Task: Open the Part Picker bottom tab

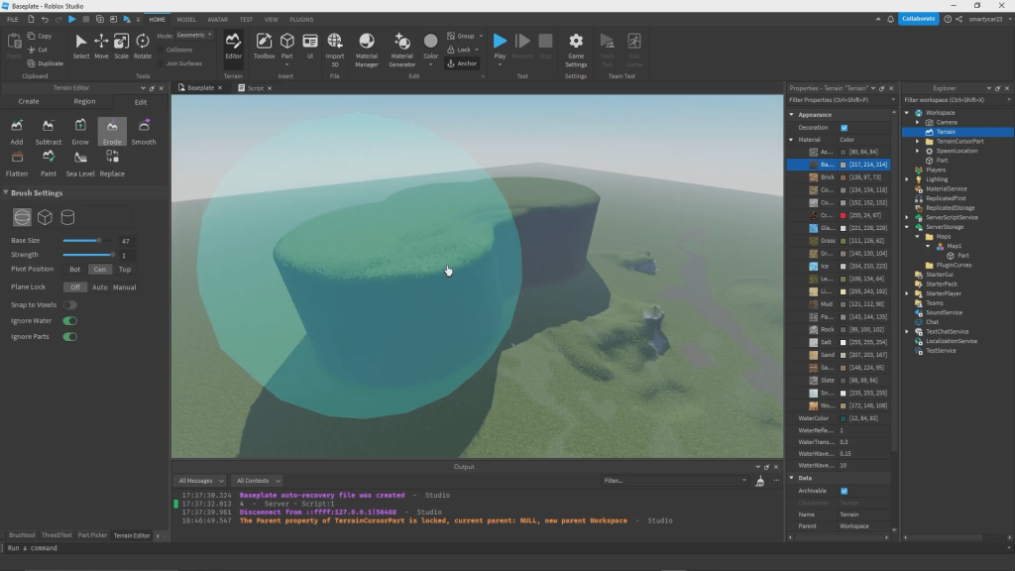Action: click(x=92, y=535)
